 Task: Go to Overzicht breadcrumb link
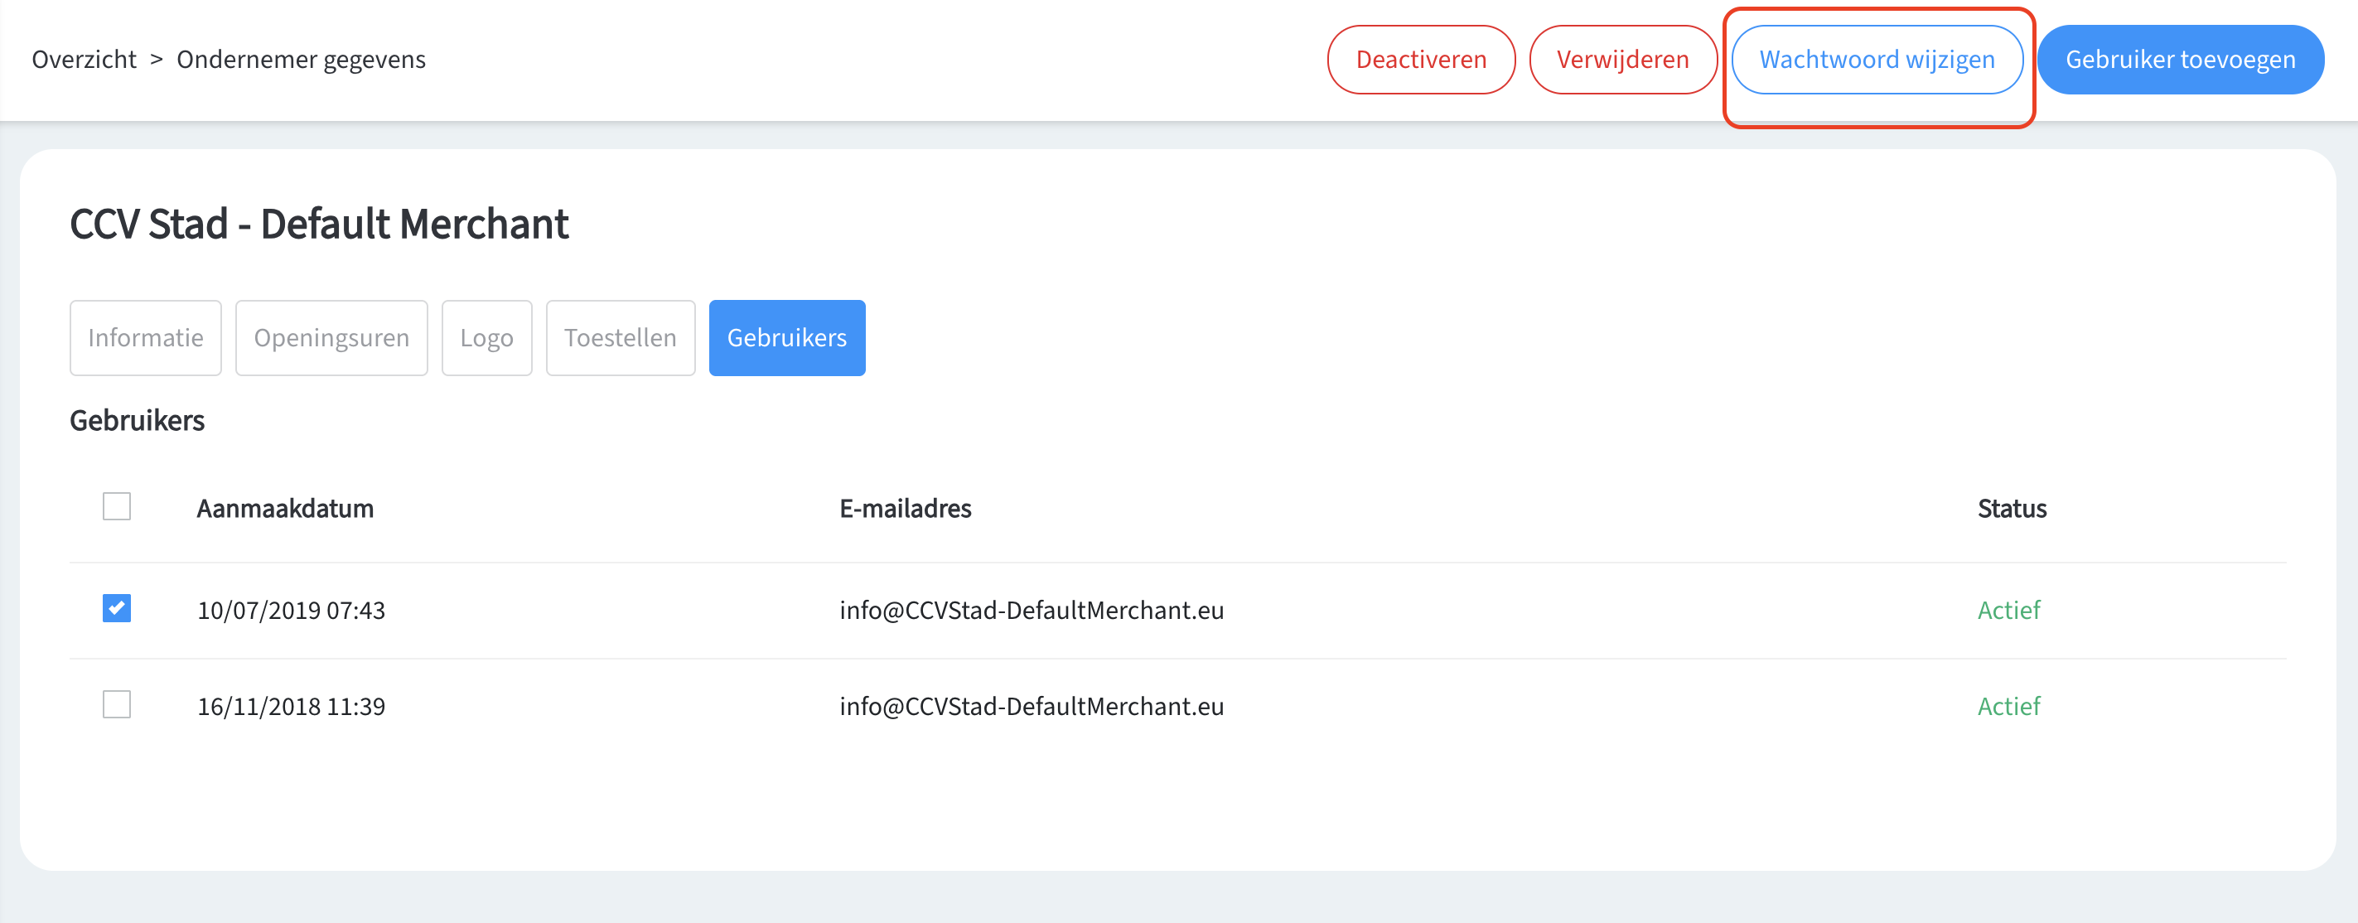pos(85,60)
